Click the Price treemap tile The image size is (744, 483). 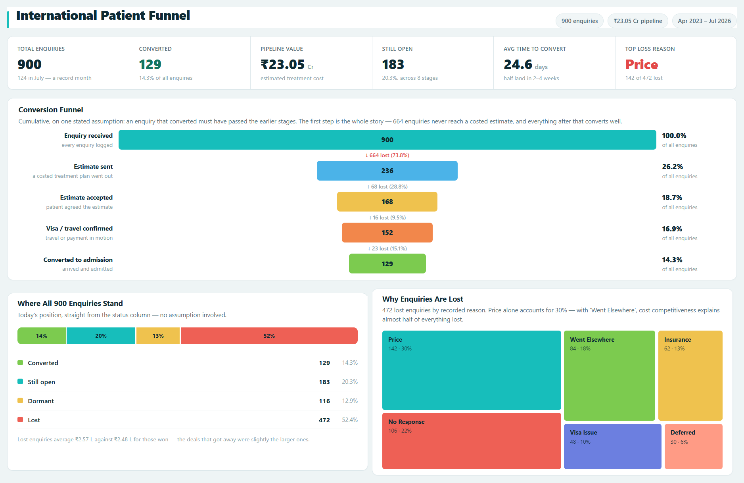click(x=472, y=370)
